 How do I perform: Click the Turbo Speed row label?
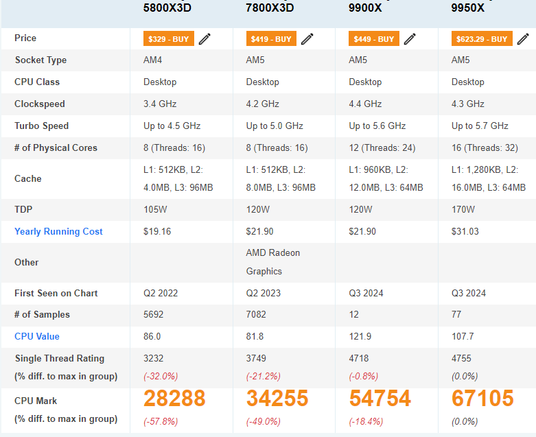point(41,126)
